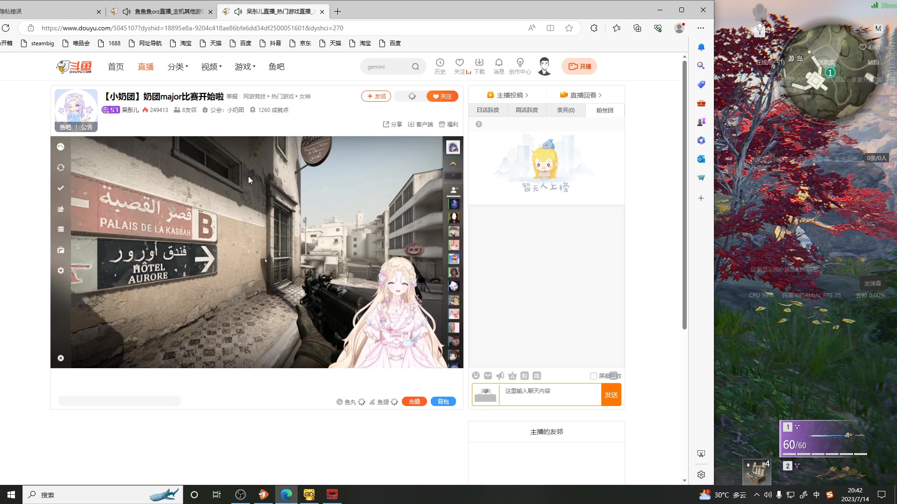Click the 友邻 button
897x504 pixels.
[376, 97]
